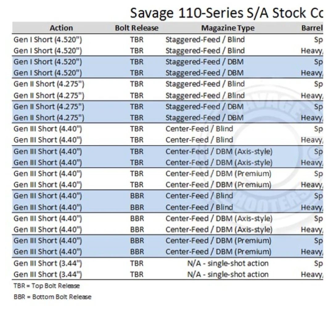Click the Bolt Release column header
Viewport: 333px width, 313px height.
click(137, 28)
